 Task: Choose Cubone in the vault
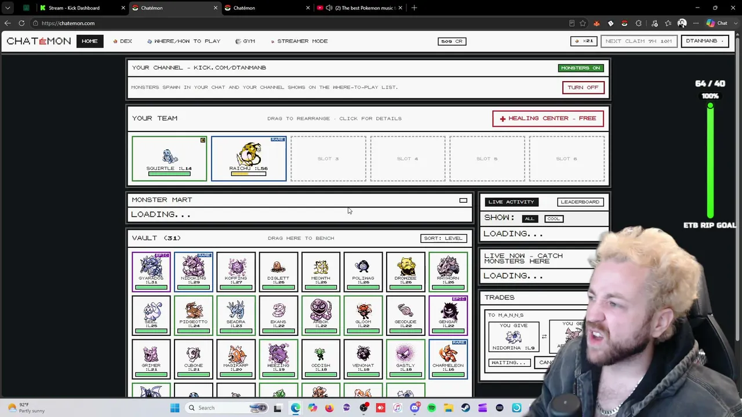(x=194, y=359)
